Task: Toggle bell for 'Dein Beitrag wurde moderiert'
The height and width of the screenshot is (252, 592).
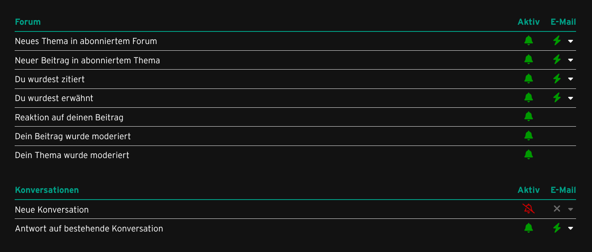Action: click(x=529, y=135)
